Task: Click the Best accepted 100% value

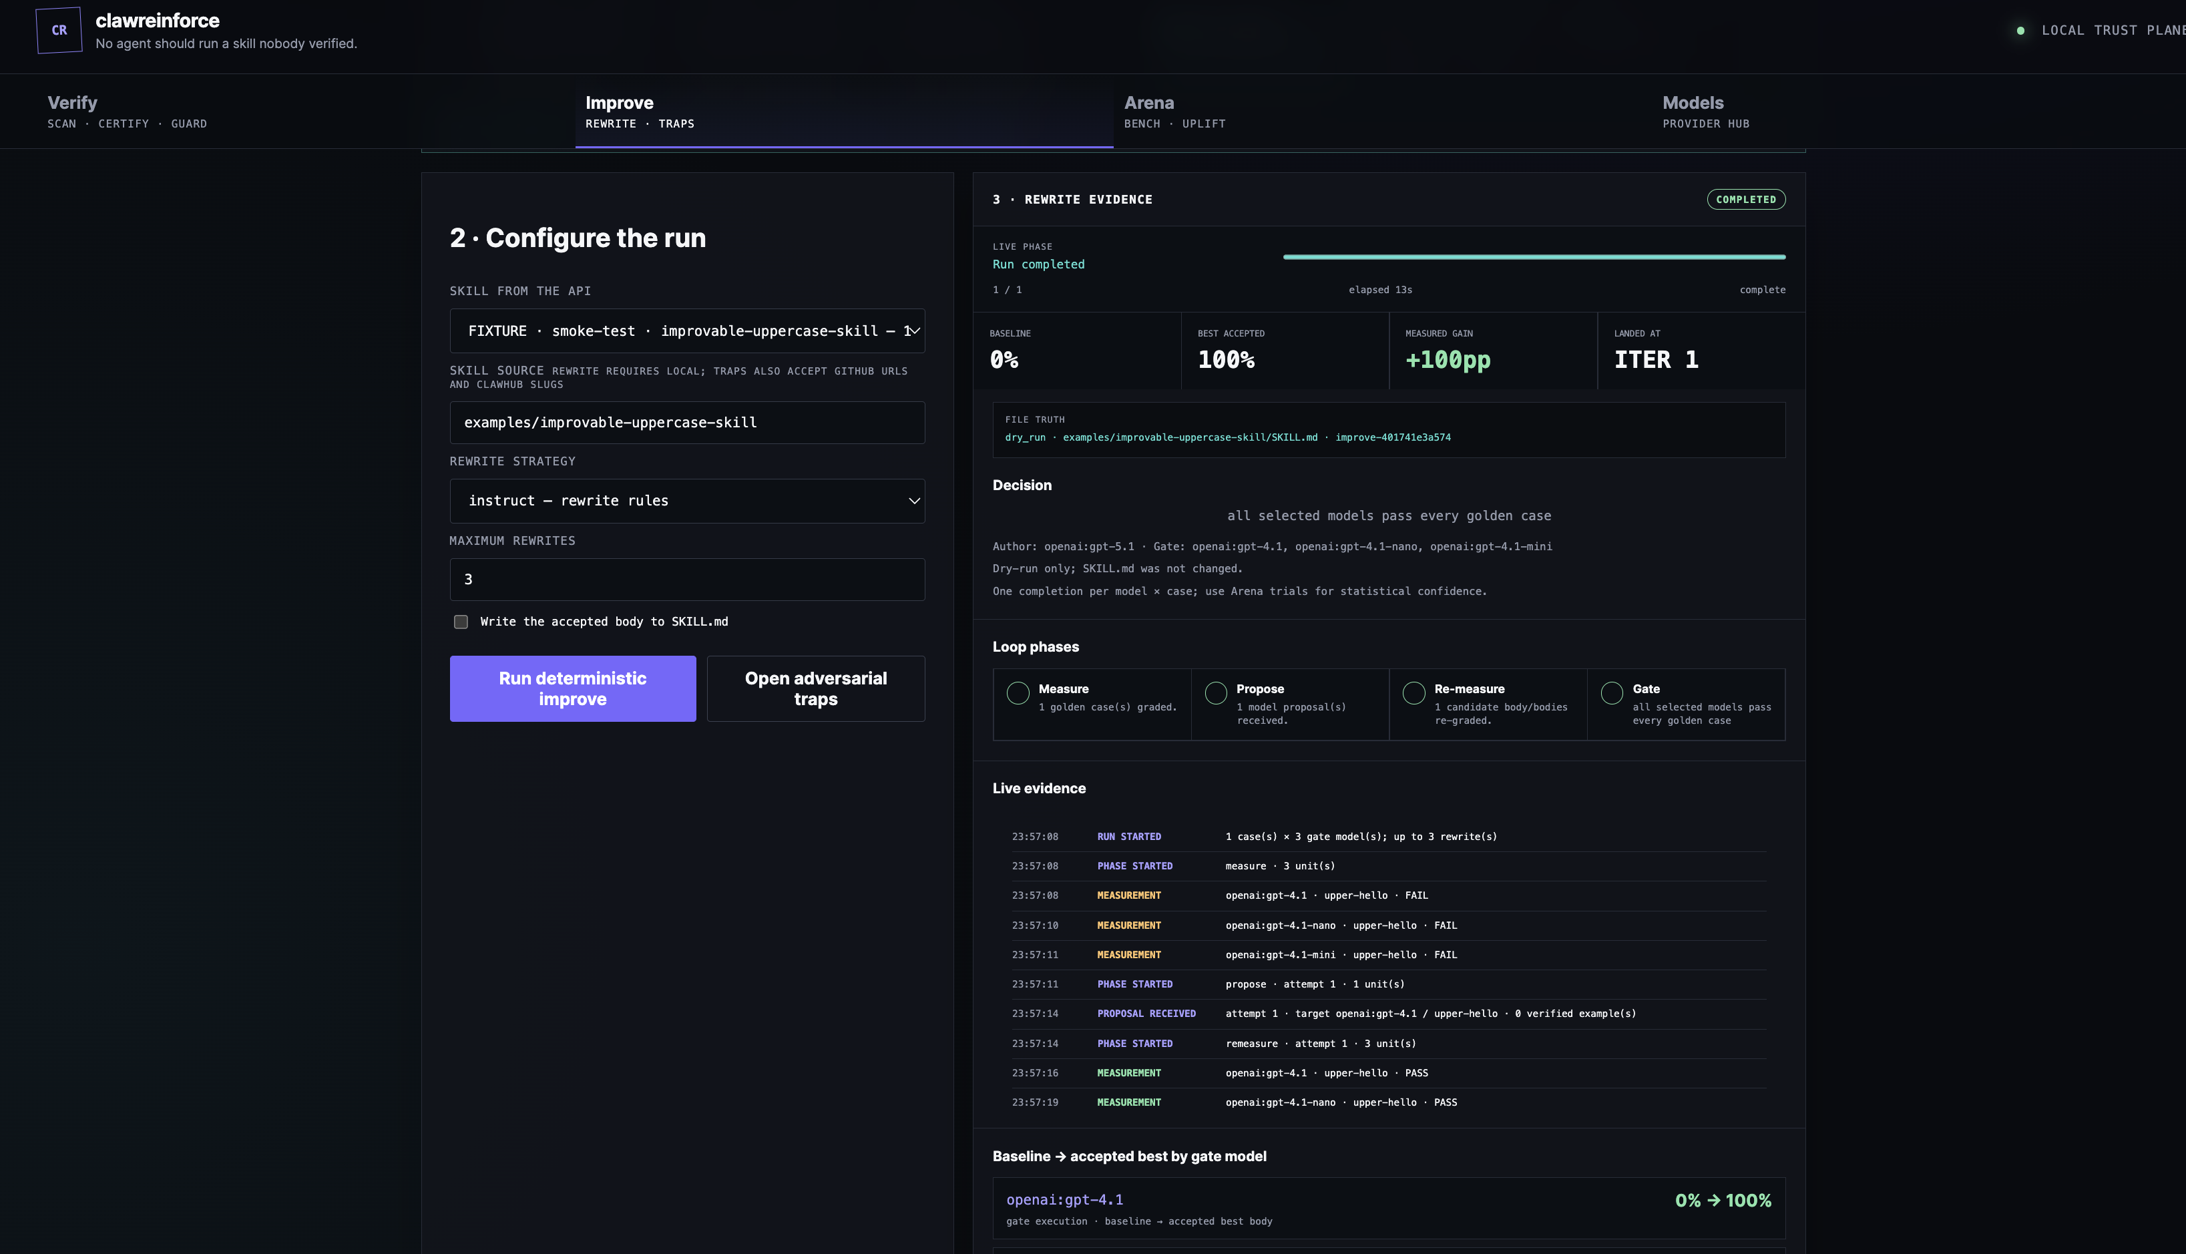Action: (x=1226, y=359)
